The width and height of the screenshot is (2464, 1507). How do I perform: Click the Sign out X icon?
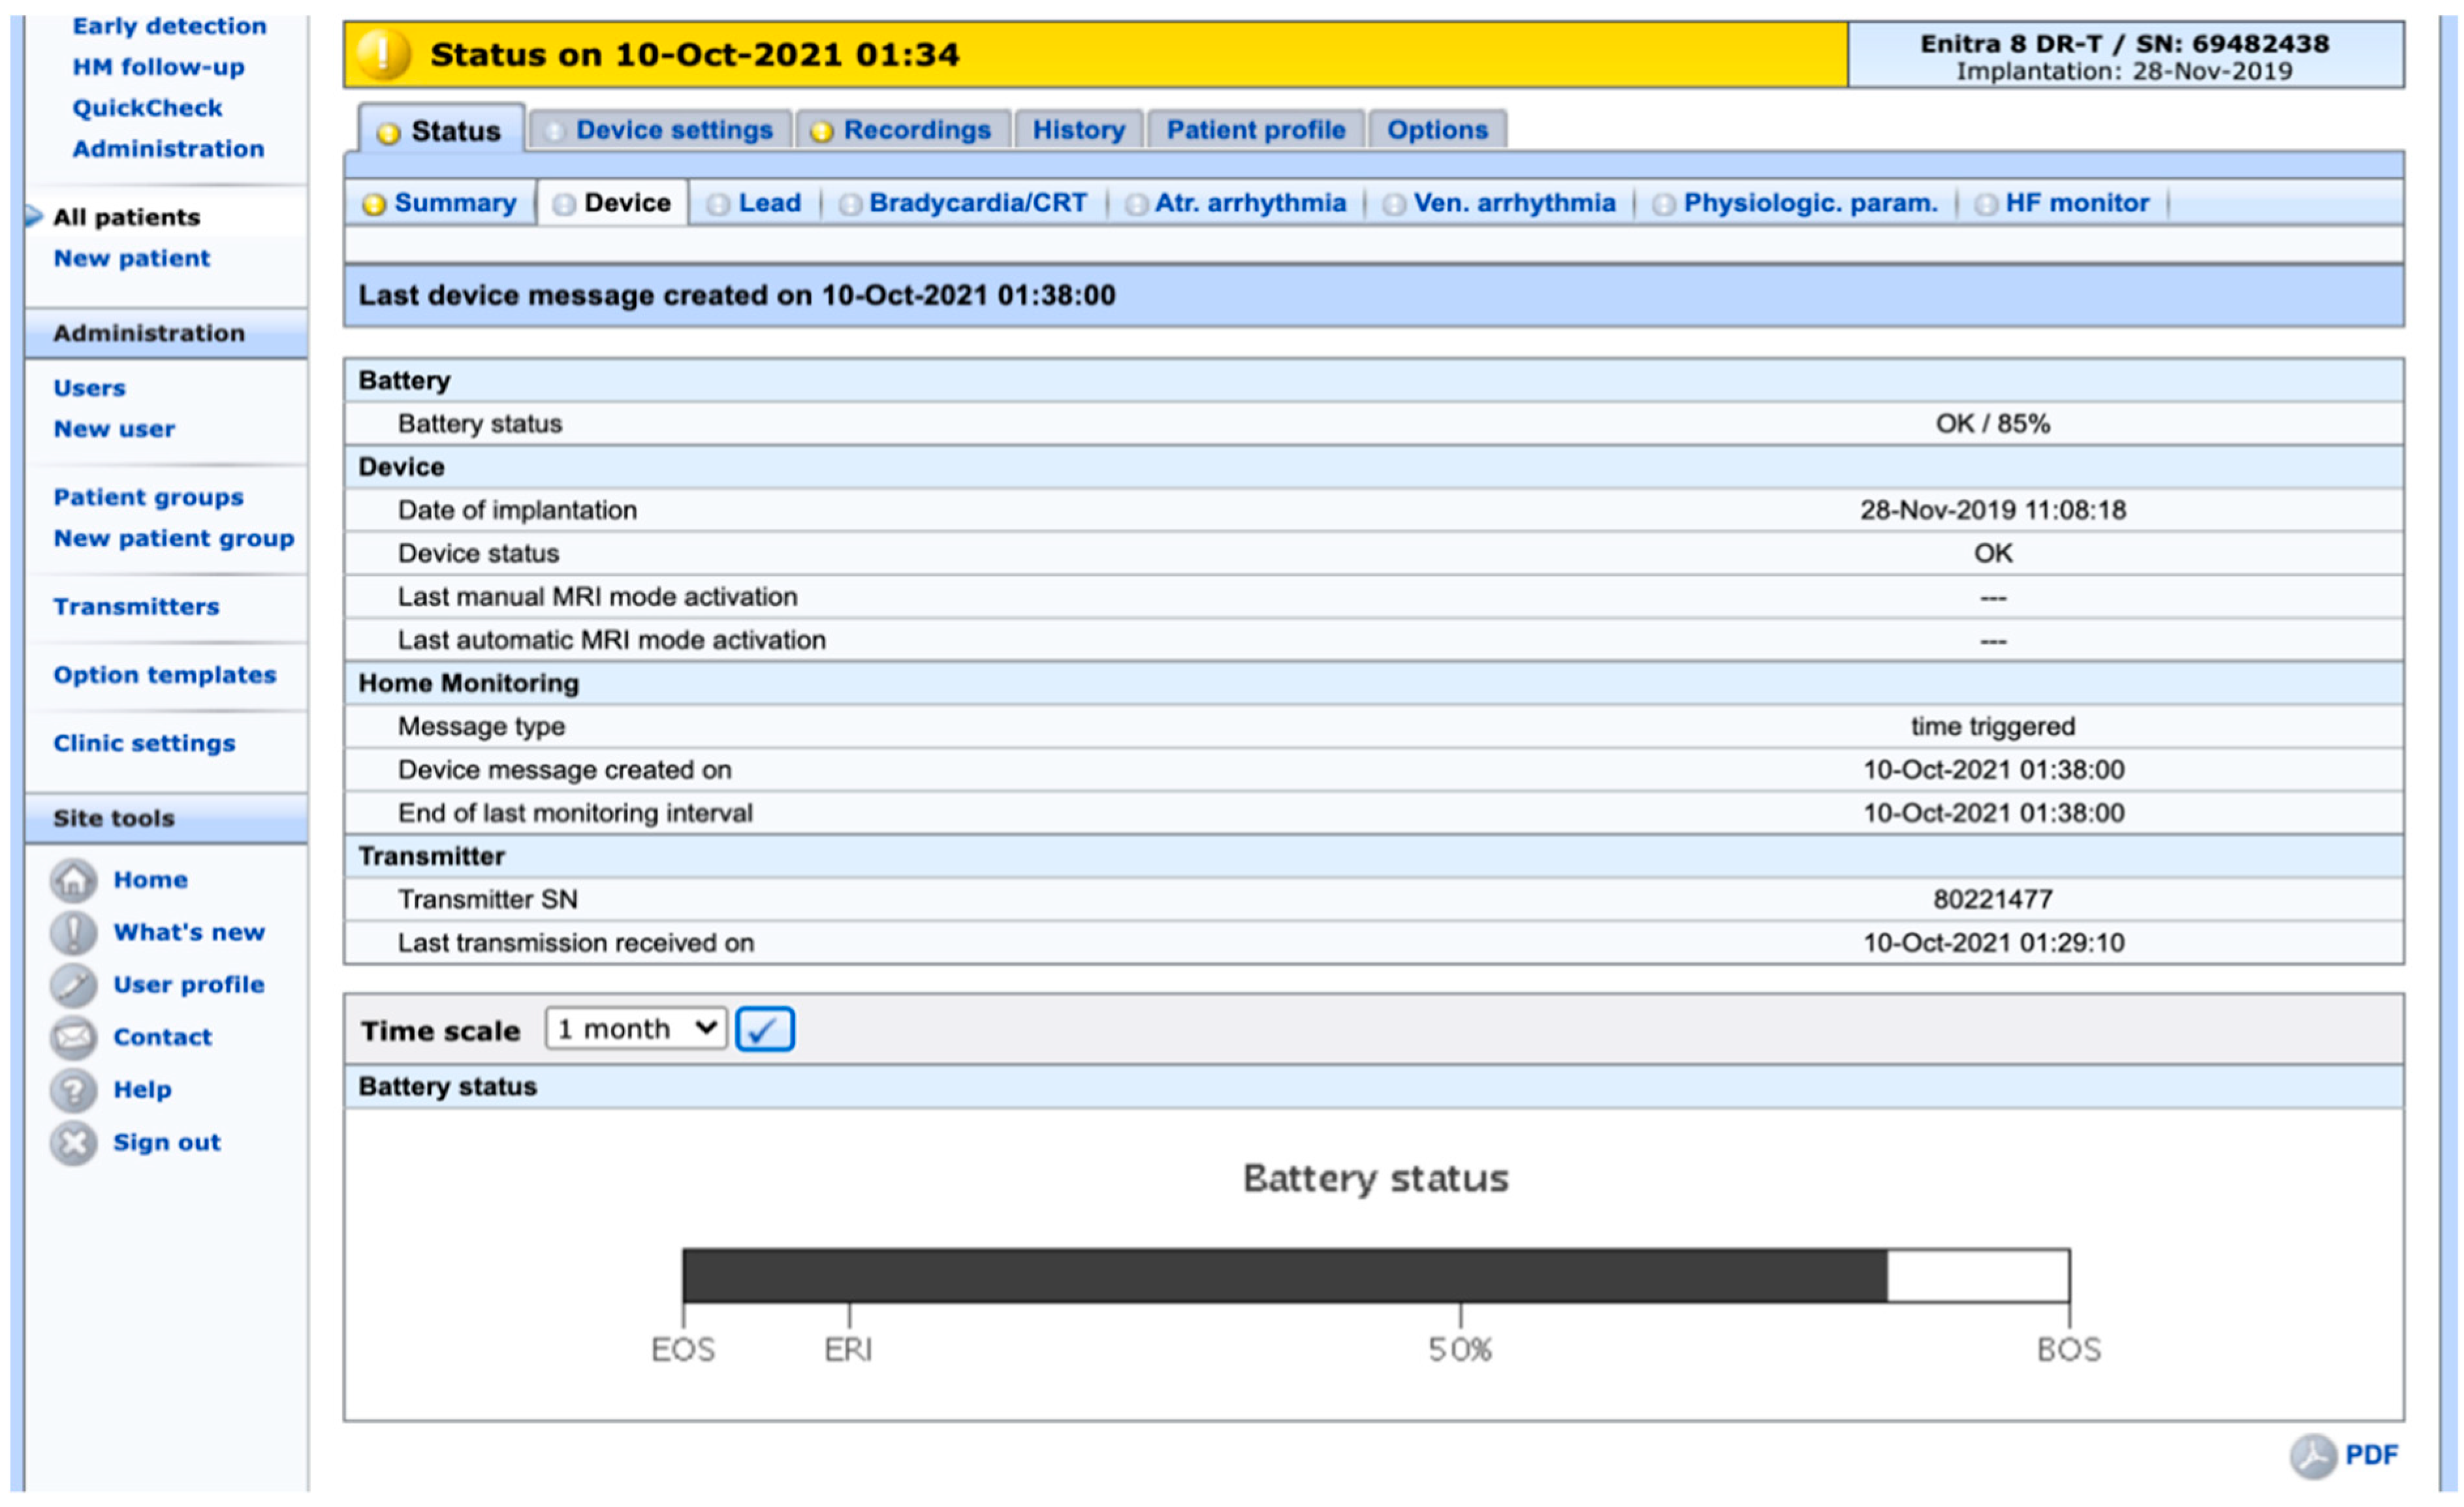coord(73,1143)
